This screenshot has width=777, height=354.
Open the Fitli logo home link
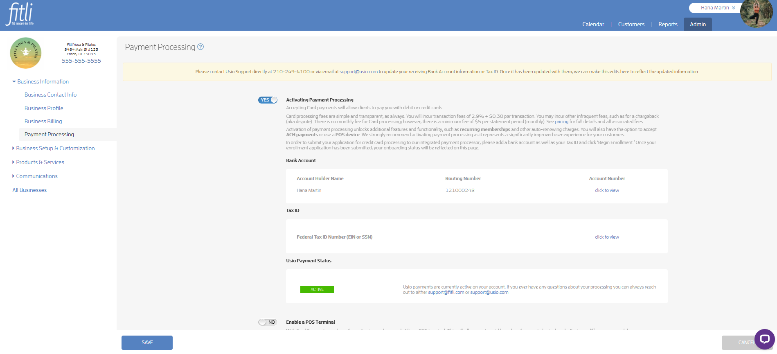tap(20, 14)
